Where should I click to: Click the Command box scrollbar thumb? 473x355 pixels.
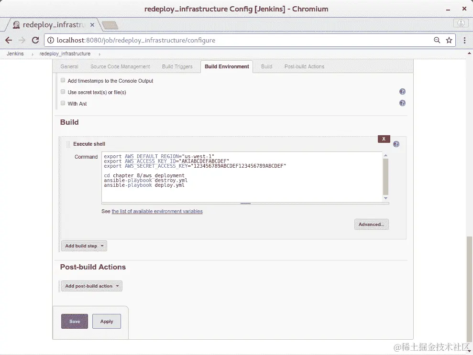pyautogui.click(x=385, y=177)
